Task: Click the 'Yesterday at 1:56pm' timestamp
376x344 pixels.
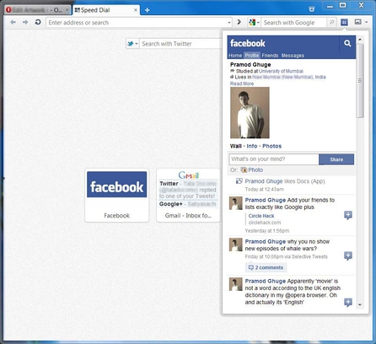Action: (x=267, y=231)
